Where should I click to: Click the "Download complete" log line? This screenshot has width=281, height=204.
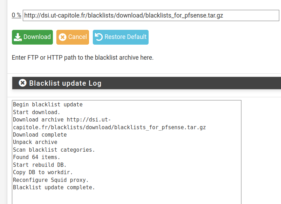tap(40, 135)
